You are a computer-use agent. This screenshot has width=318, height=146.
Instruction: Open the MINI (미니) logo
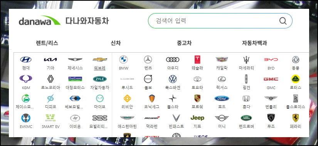(222, 118)
